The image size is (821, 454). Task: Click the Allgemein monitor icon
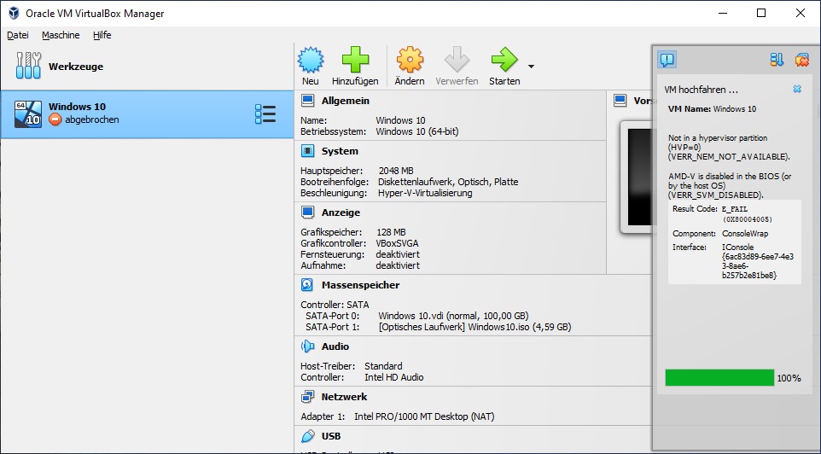point(308,101)
